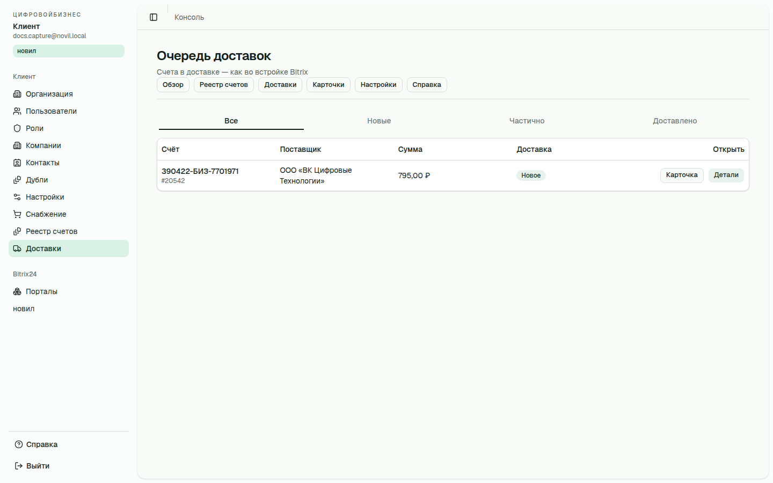Toggle the sidebar panel icon
Image resolution: width=773 pixels, height=483 pixels.
(x=154, y=17)
